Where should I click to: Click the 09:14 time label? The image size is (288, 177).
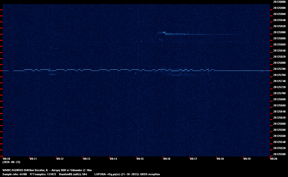(x=113, y=159)
